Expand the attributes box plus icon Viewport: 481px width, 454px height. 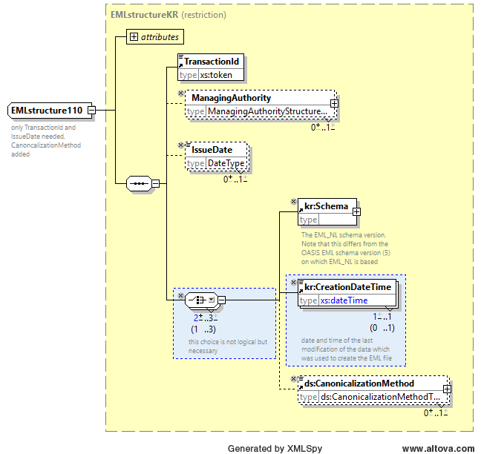pyautogui.click(x=134, y=37)
